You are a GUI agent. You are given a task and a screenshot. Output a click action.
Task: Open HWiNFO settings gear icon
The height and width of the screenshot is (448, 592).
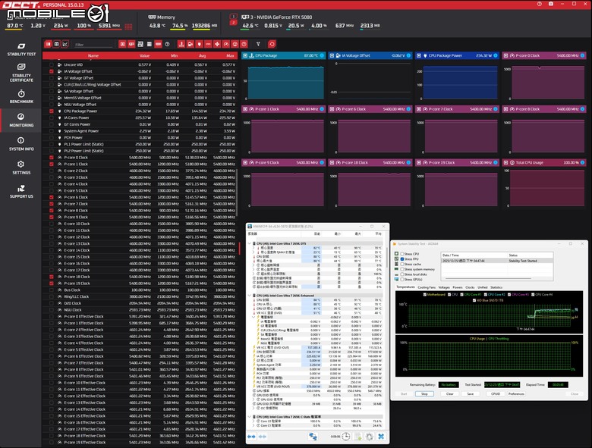[x=370, y=437]
